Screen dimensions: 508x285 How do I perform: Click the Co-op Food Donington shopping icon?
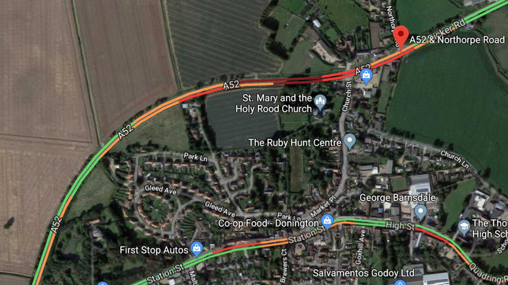tap(327, 221)
